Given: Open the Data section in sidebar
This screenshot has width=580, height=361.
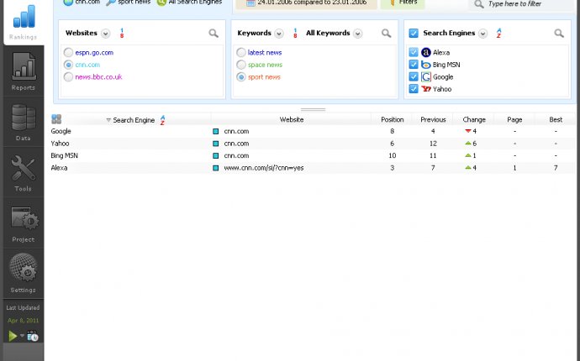Looking at the screenshot, I should click(23, 121).
